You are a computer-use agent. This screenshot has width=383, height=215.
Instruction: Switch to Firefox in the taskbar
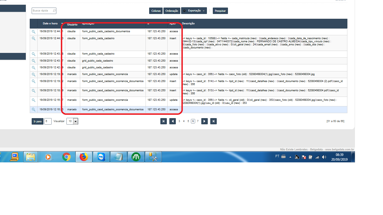pyautogui.click(x=84, y=157)
